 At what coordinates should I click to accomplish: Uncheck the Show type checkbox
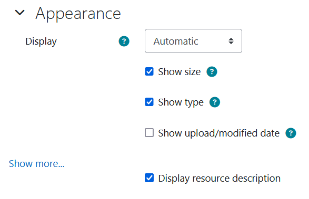point(149,102)
